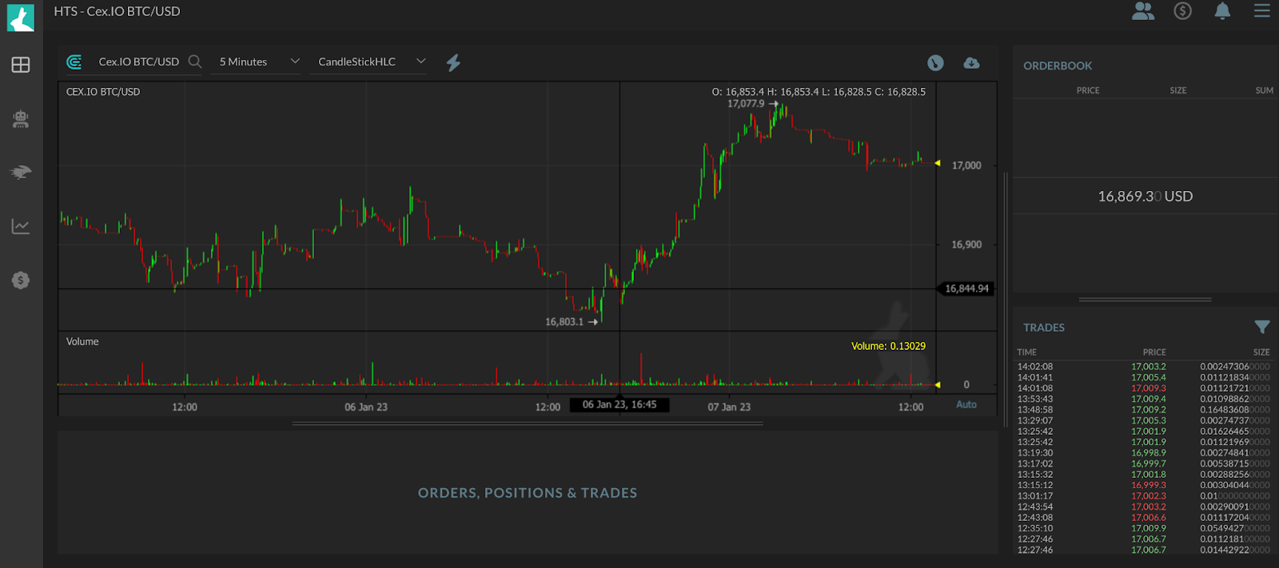The height and width of the screenshot is (568, 1279).
Task: Click the 16,803.1 low price label
Action: tap(564, 322)
